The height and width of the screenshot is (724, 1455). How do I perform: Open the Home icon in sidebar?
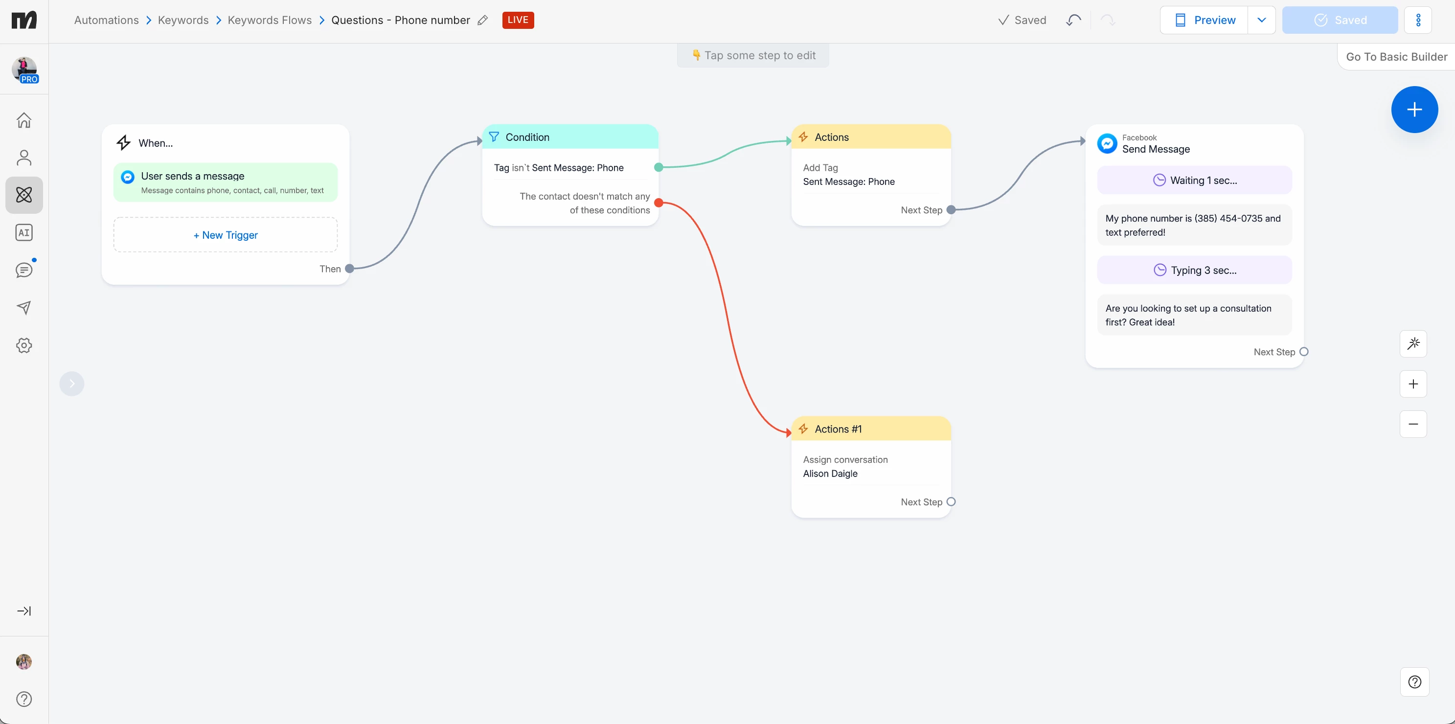coord(23,120)
